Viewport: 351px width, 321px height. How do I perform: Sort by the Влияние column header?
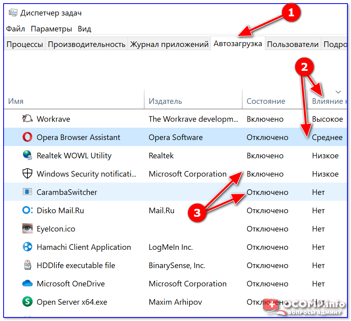(x=329, y=101)
